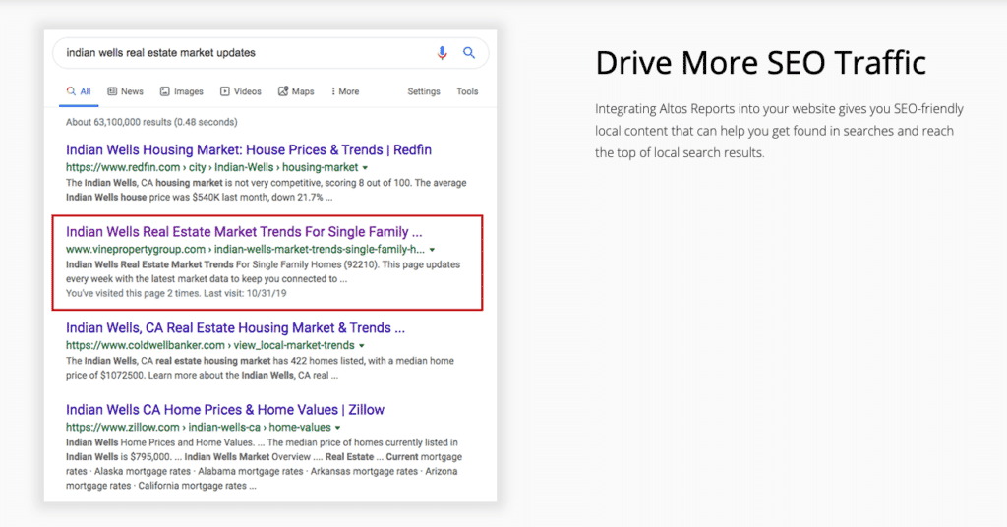Click 'You've visited this page 2 times' note

coord(176,293)
